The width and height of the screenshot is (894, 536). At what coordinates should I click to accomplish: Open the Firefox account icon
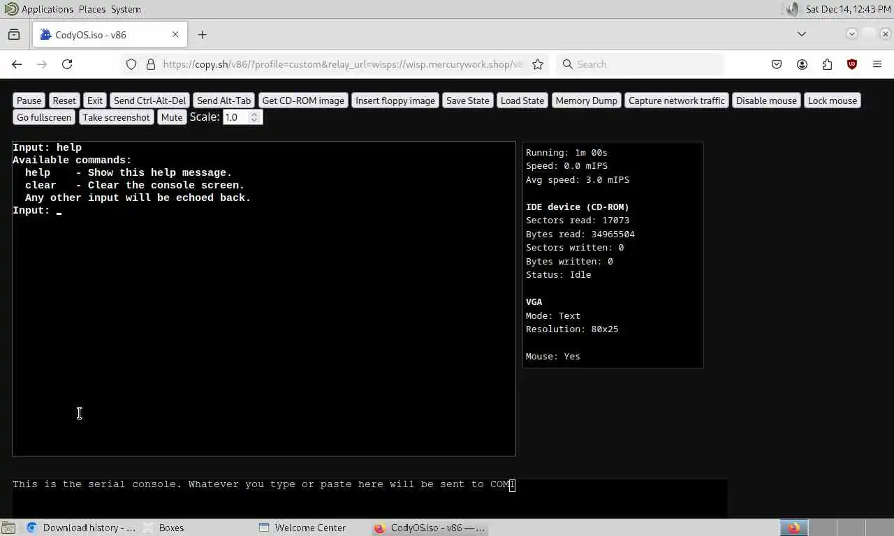pos(802,64)
